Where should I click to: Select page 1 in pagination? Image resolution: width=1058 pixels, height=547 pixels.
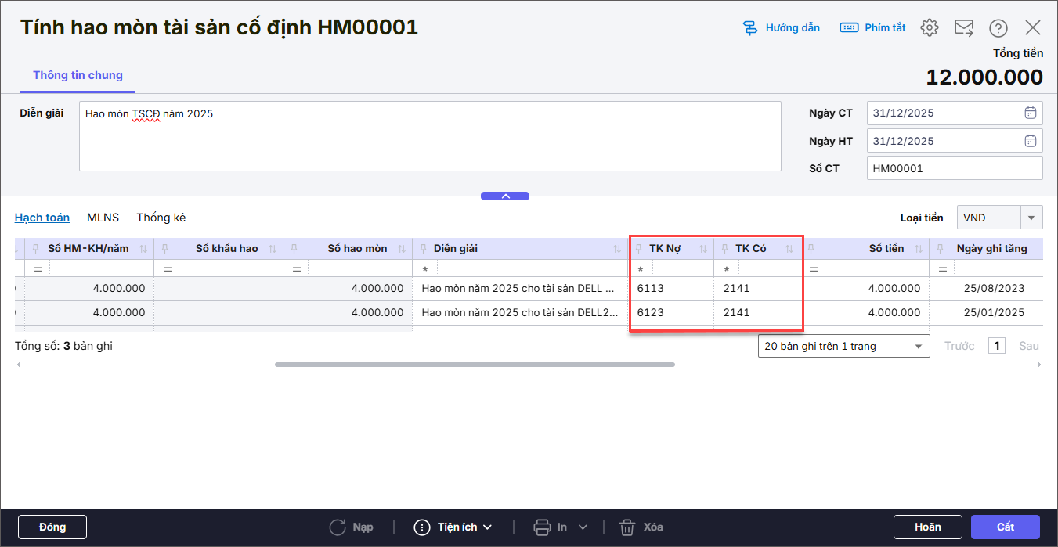tap(997, 346)
